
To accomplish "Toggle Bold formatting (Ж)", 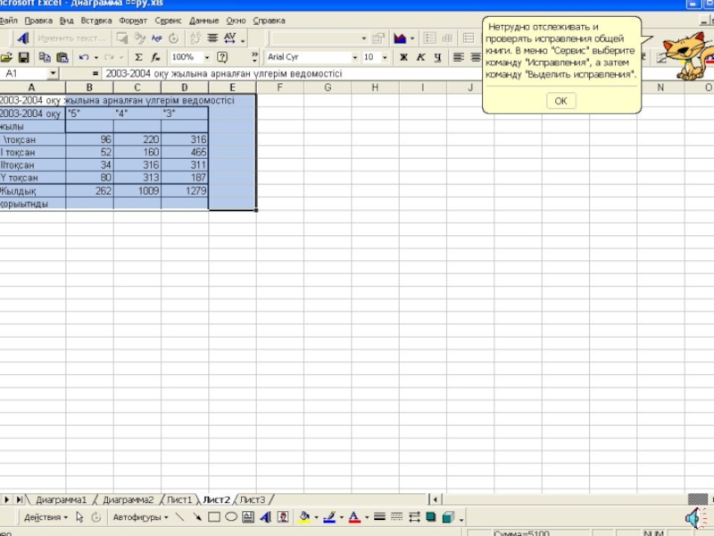I will [x=403, y=57].
